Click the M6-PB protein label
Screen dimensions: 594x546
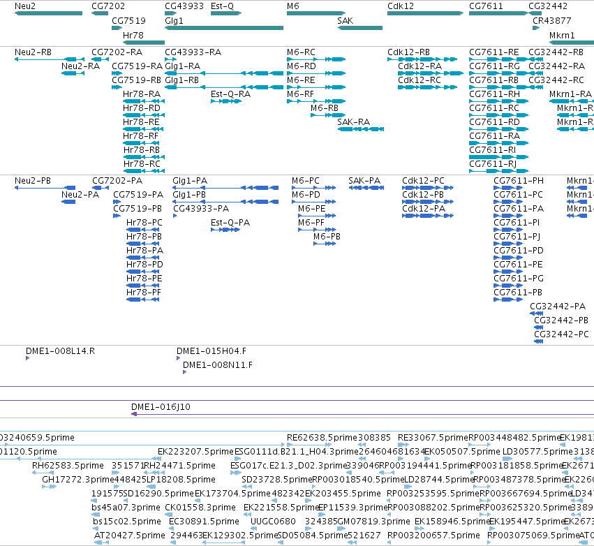pos(327,237)
